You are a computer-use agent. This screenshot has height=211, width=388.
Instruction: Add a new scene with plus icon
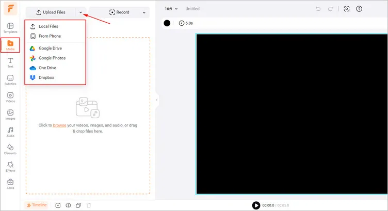58,205
